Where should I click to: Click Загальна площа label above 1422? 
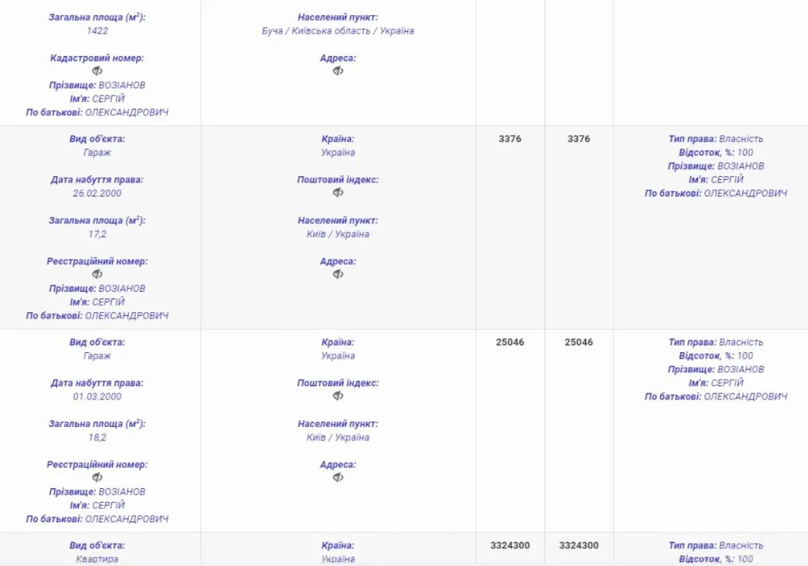point(98,17)
